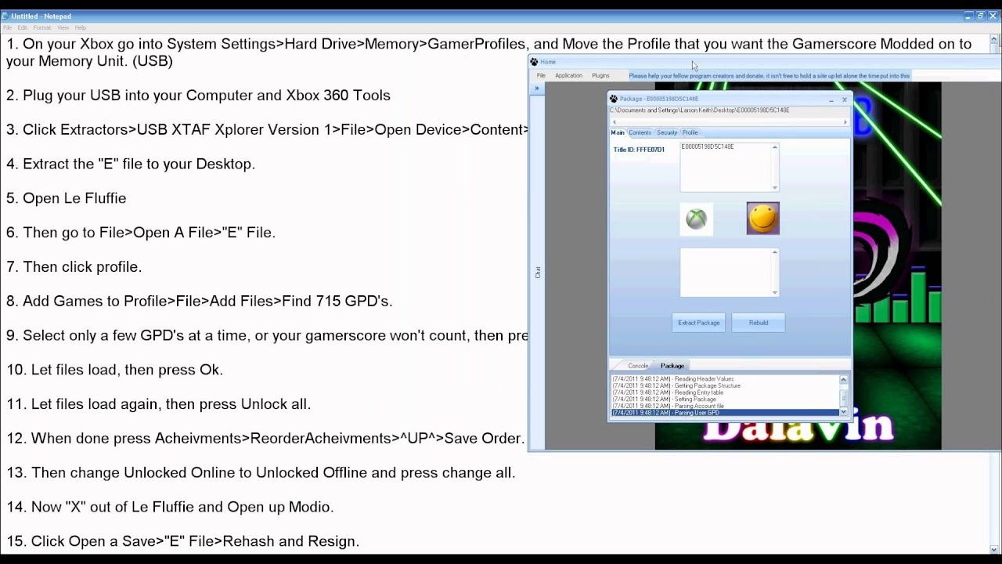Click Notepad line 14 about opening Modio
The height and width of the screenshot is (564, 1002).
click(170, 507)
